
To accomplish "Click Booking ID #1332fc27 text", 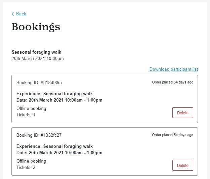I will pyautogui.click(x=39, y=135).
